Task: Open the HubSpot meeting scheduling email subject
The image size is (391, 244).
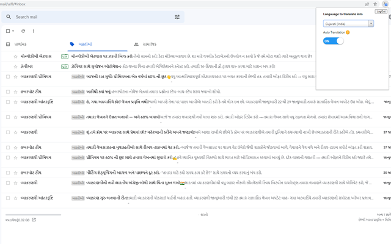Action: point(123,173)
